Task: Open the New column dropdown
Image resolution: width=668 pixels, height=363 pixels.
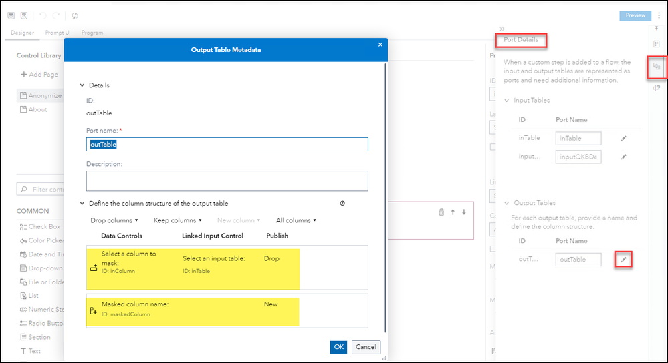Action: click(239, 220)
